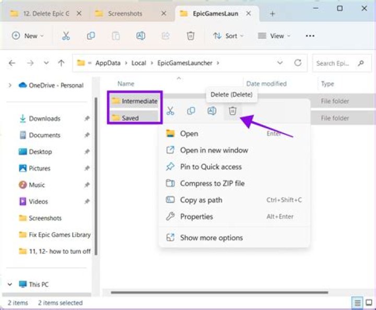Open Fix Epic Games Library folder
The height and width of the screenshot is (310, 376).
(x=55, y=234)
